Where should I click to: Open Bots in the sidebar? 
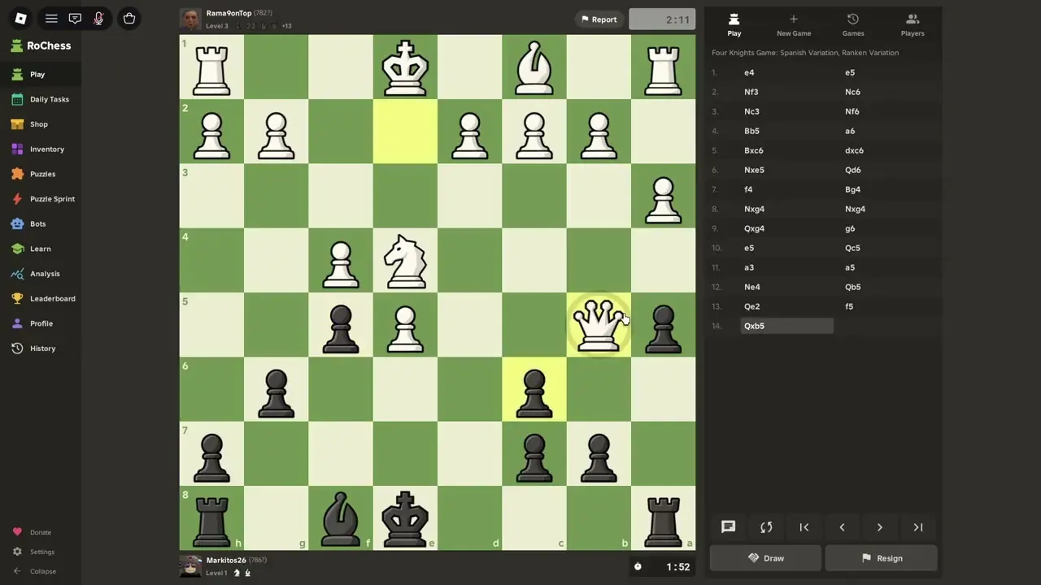(x=41, y=223)
